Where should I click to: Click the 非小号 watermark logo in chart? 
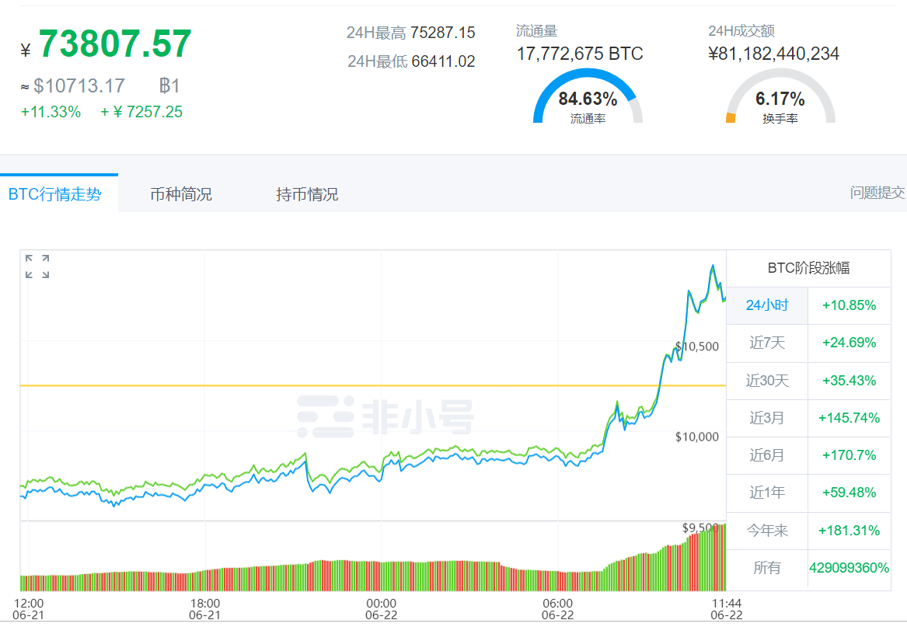pyautogui.click(x=385, y=416)
